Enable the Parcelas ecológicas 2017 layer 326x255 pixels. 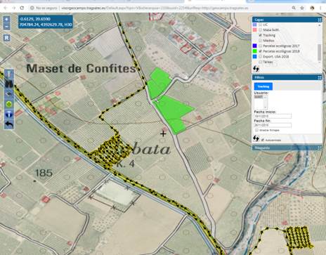[260, 46]
